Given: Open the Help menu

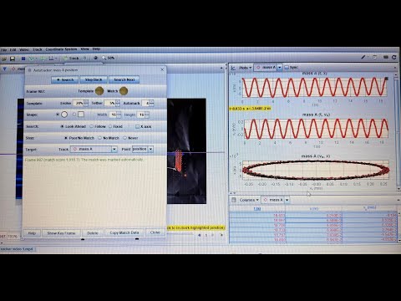Looking at the screenshot, I should tap(96, 49).
